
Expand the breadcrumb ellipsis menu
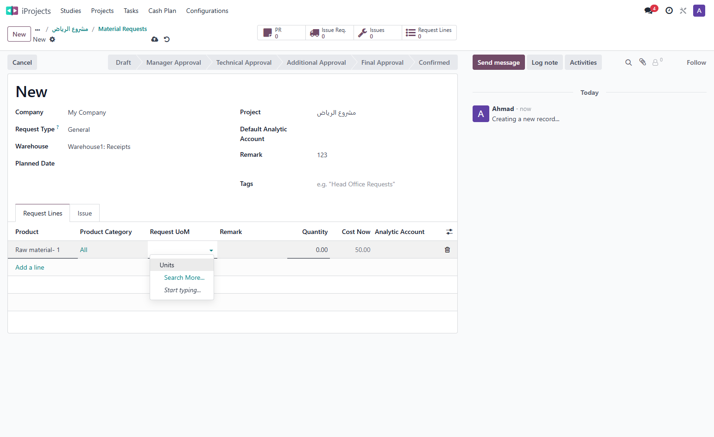(x=38, y=29)
